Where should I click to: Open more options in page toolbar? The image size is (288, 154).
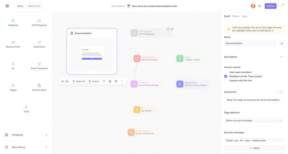click(x=122, y=81)
